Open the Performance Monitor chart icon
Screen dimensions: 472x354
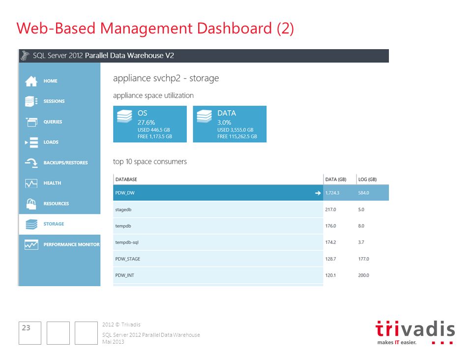(31, 245)
